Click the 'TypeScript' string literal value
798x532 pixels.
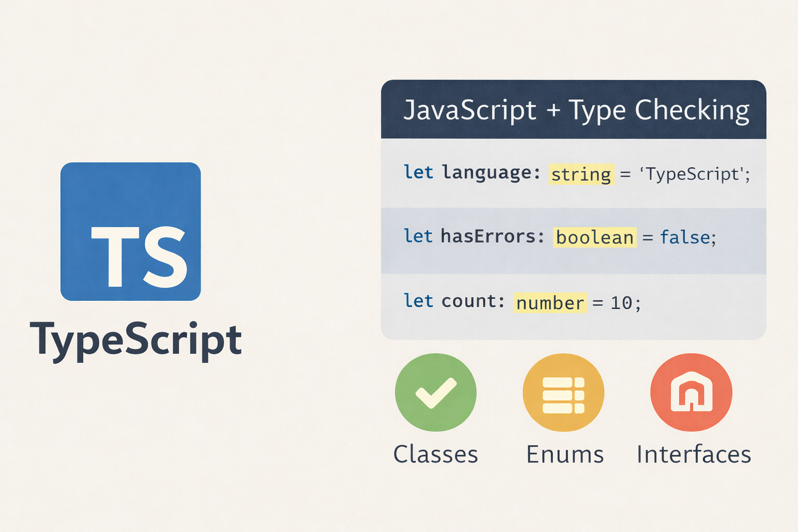[x=692, y=174]
